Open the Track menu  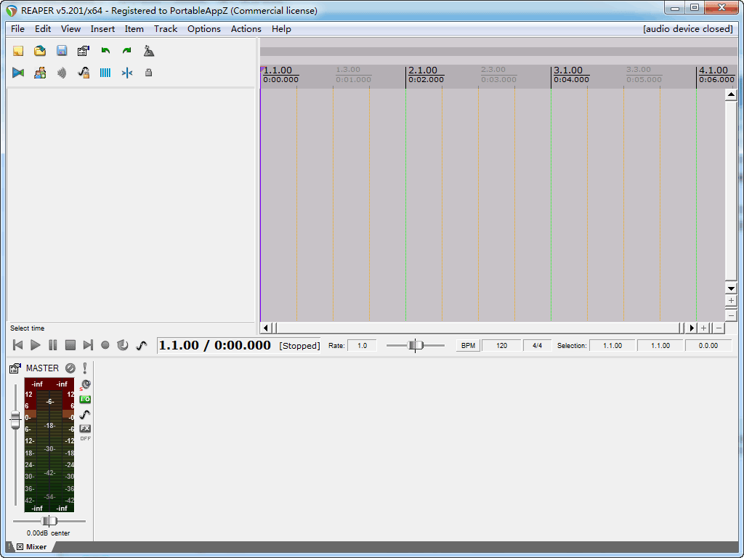pos(165,29)
